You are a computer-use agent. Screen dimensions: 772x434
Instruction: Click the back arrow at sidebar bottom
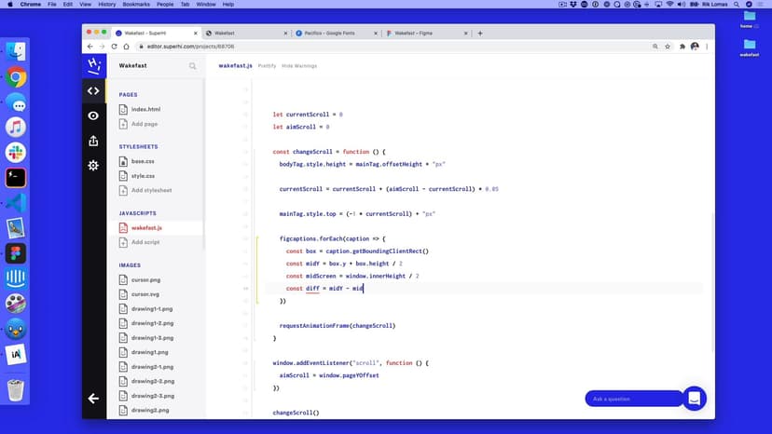(x=93, y=399)
